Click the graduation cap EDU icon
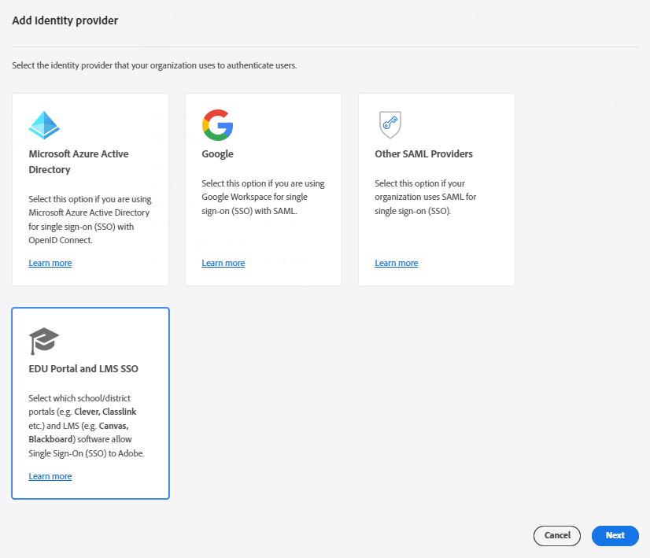Screen dimensions: 650x558 [44, 340]
